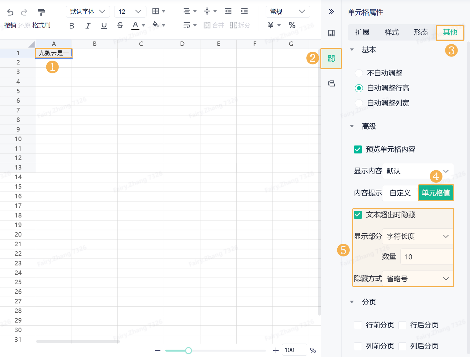The image size is (470, 357).
Task: Click the vertical alignment icon
Action: (x=207, y=11)
